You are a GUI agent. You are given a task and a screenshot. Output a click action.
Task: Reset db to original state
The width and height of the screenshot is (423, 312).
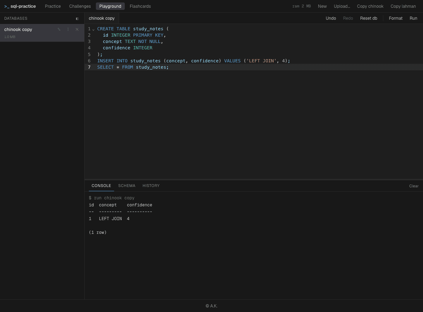(369, 18)
